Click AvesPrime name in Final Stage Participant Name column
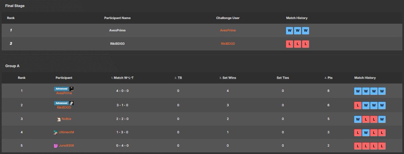This screenshot has height=154, width=404. pyautogui.click(x=117, y=30)
